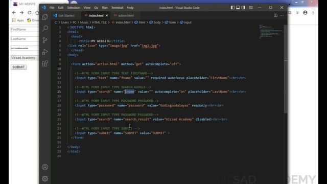Click 'Godisgoodalwyas' value on line 18

pos(174,105)
